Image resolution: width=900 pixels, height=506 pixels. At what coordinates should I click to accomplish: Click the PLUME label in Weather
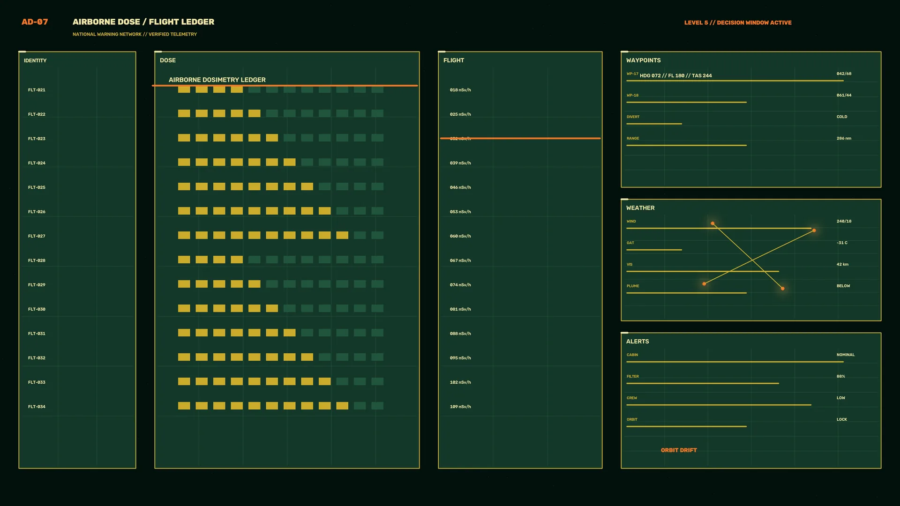[633, 286]
